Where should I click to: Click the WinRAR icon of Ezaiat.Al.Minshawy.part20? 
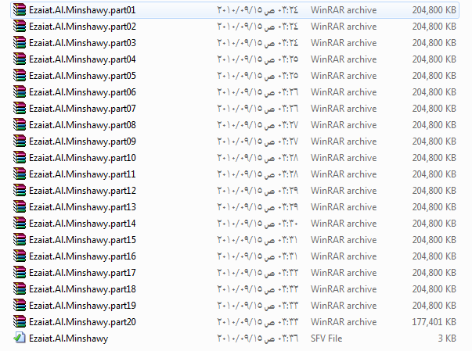20,321
